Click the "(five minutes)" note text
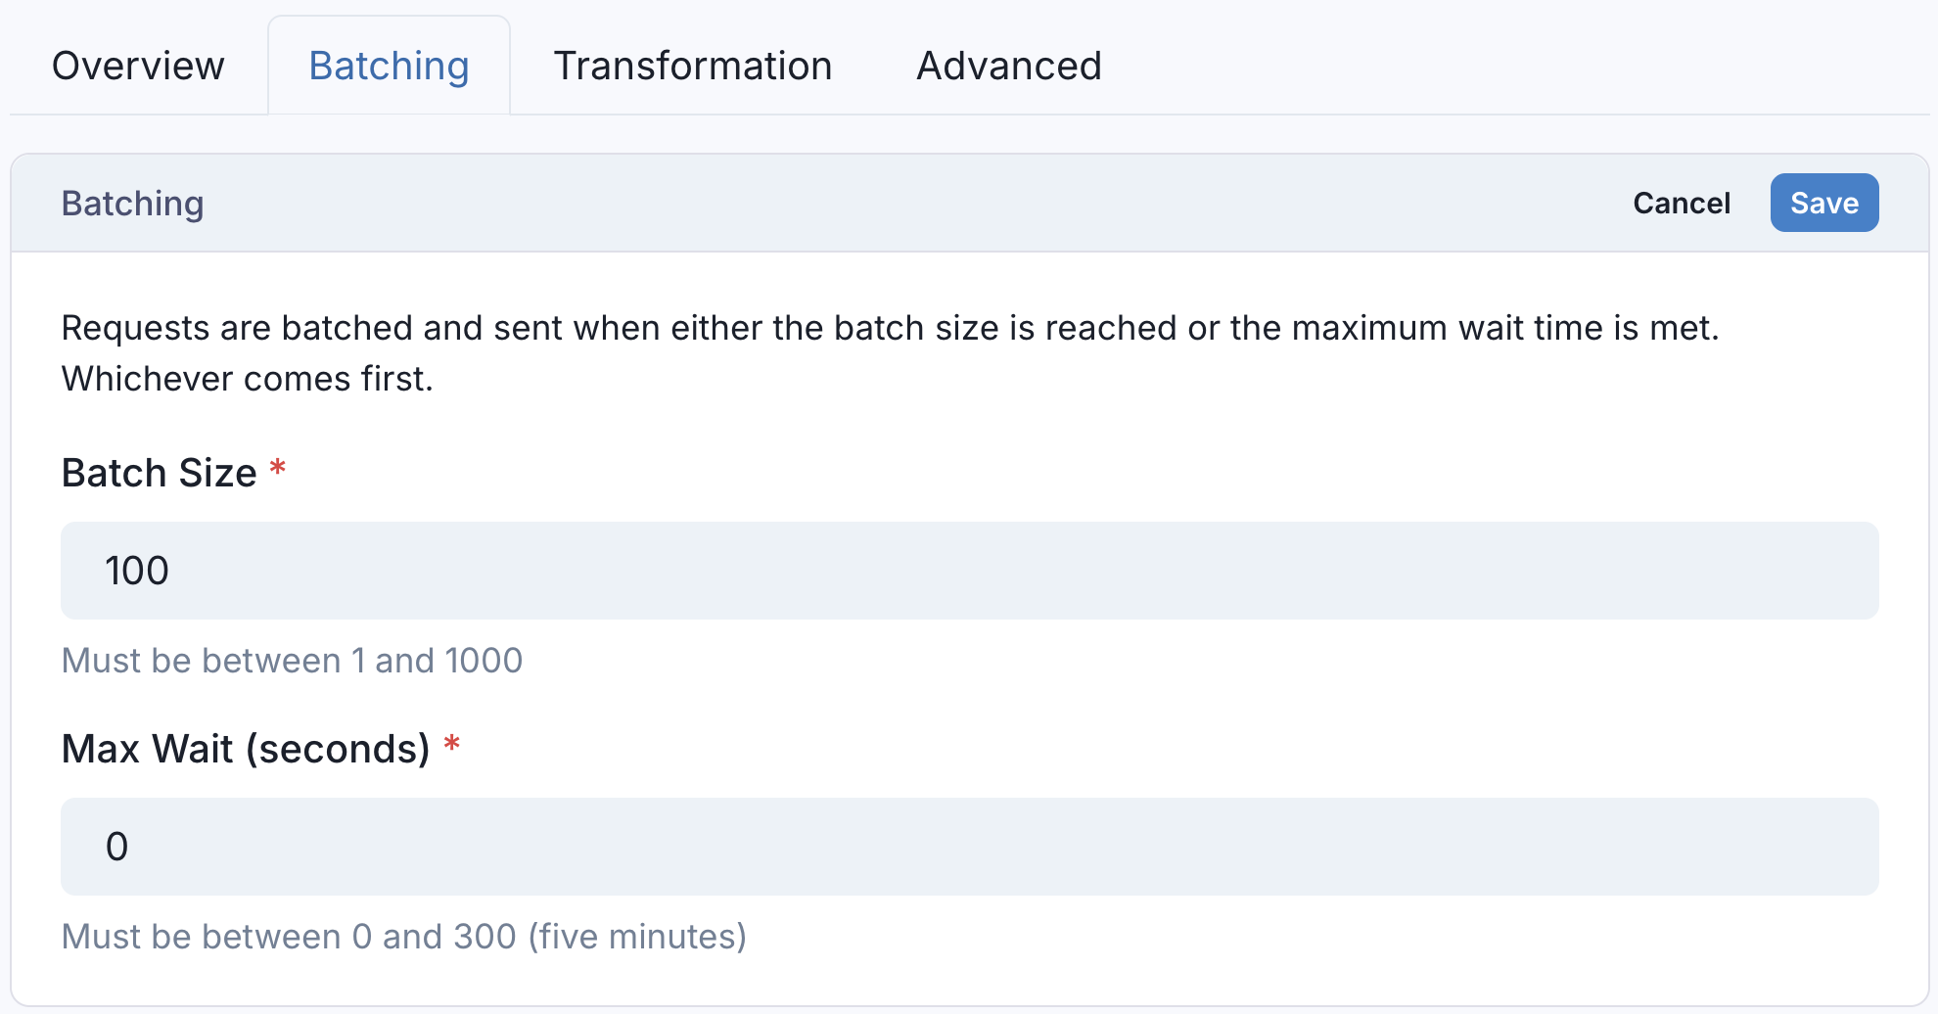Viewport: 1938px width, 1014px height. 637,937
